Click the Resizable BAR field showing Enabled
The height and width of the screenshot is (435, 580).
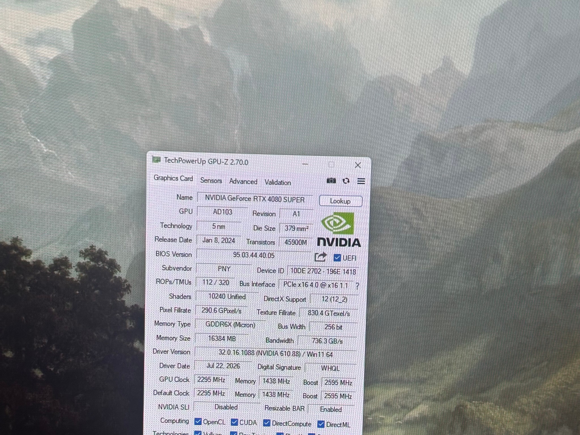(x=331, y=410)
